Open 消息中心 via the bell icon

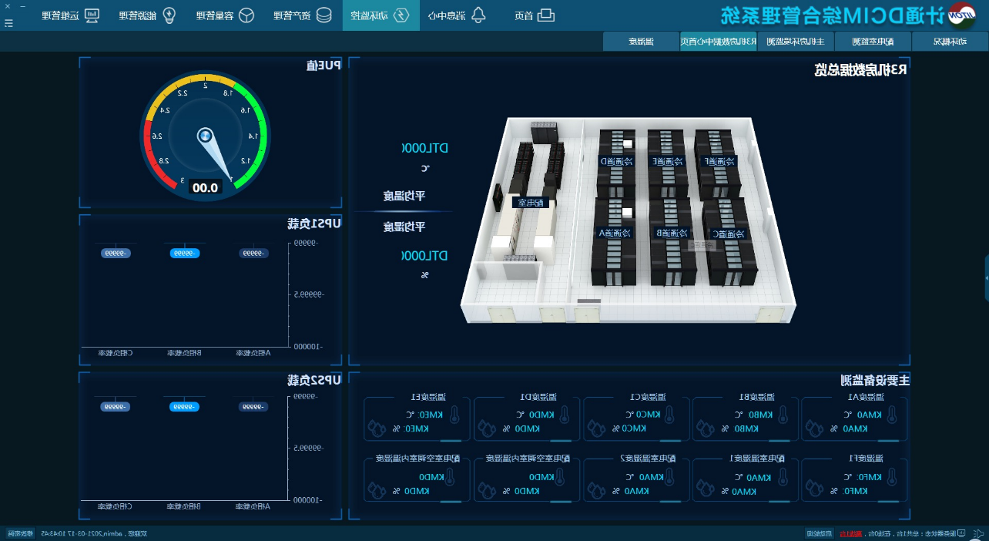point(478,15)
